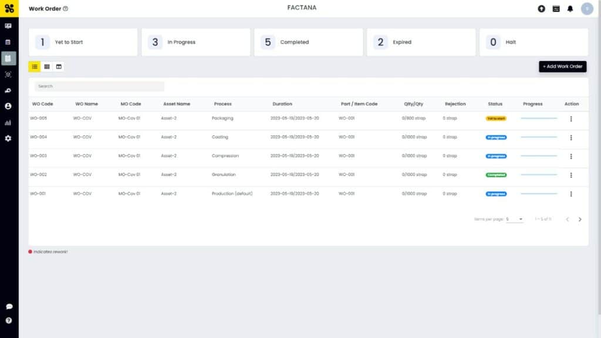Click the Search input field
This screenshot has height=338, width=601.
(99, 86)
